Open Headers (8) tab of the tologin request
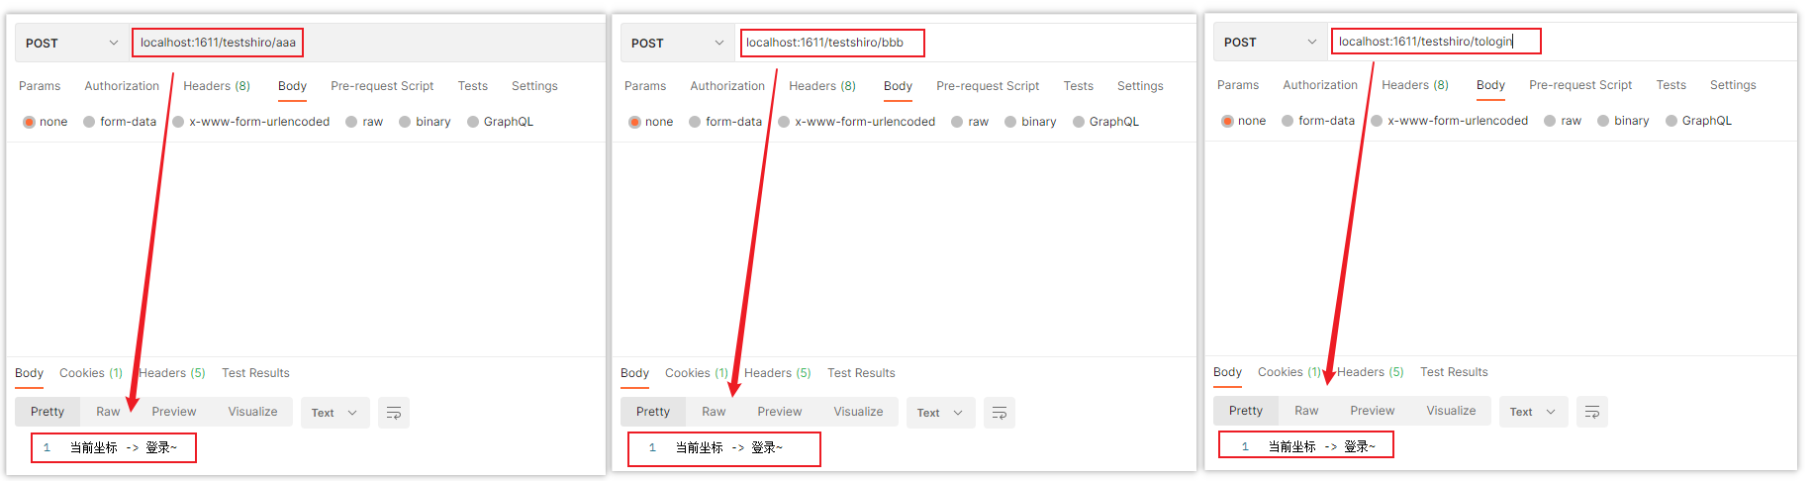Viewport: 1814px width, 481px height. [1415, 85]
